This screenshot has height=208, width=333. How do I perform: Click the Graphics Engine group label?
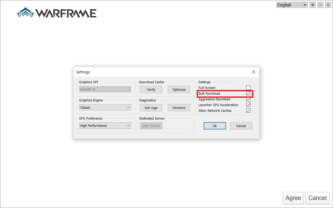tap(91, 100)
